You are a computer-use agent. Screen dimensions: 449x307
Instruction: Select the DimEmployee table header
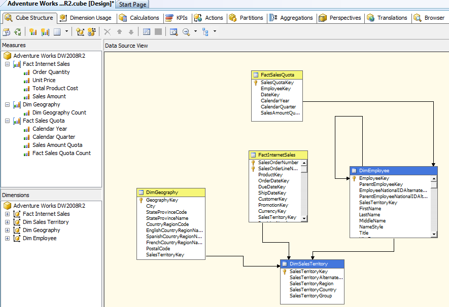click(x=394, y=171)
